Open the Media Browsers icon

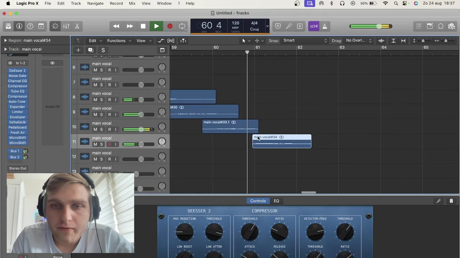tap(452, 26)
